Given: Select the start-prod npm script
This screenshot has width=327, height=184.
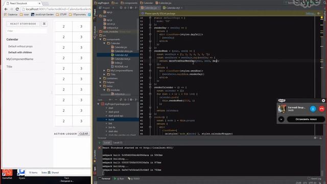Looking at the screenshot, I should (113, 112).
